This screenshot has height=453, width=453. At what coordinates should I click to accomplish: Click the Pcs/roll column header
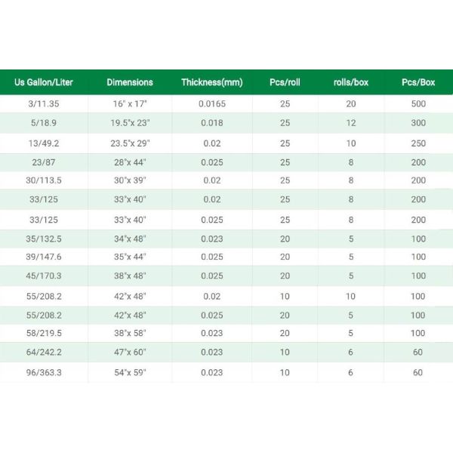pyautogui.click(x=285, y=82)
